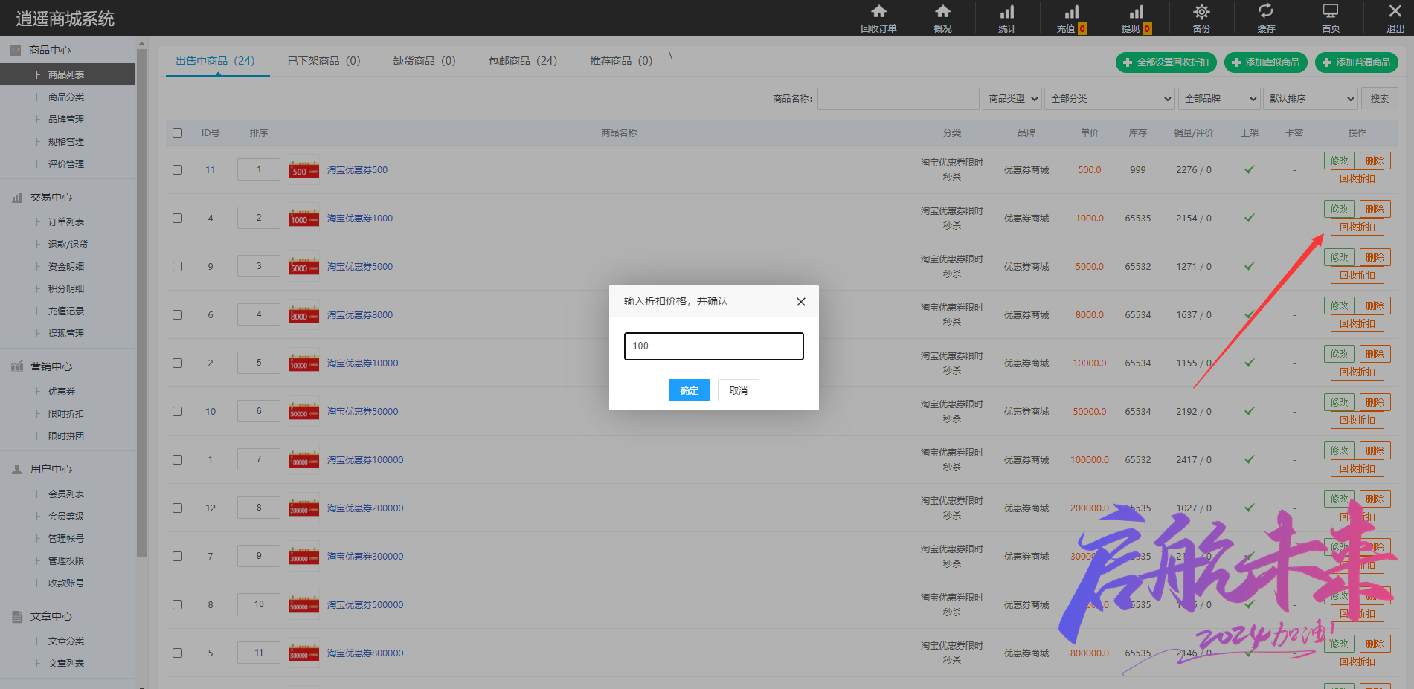The height and width of the screenshot is (689, 1414).
Task: Click 全部设置回收折扣 button
Action: [1166, 62]
